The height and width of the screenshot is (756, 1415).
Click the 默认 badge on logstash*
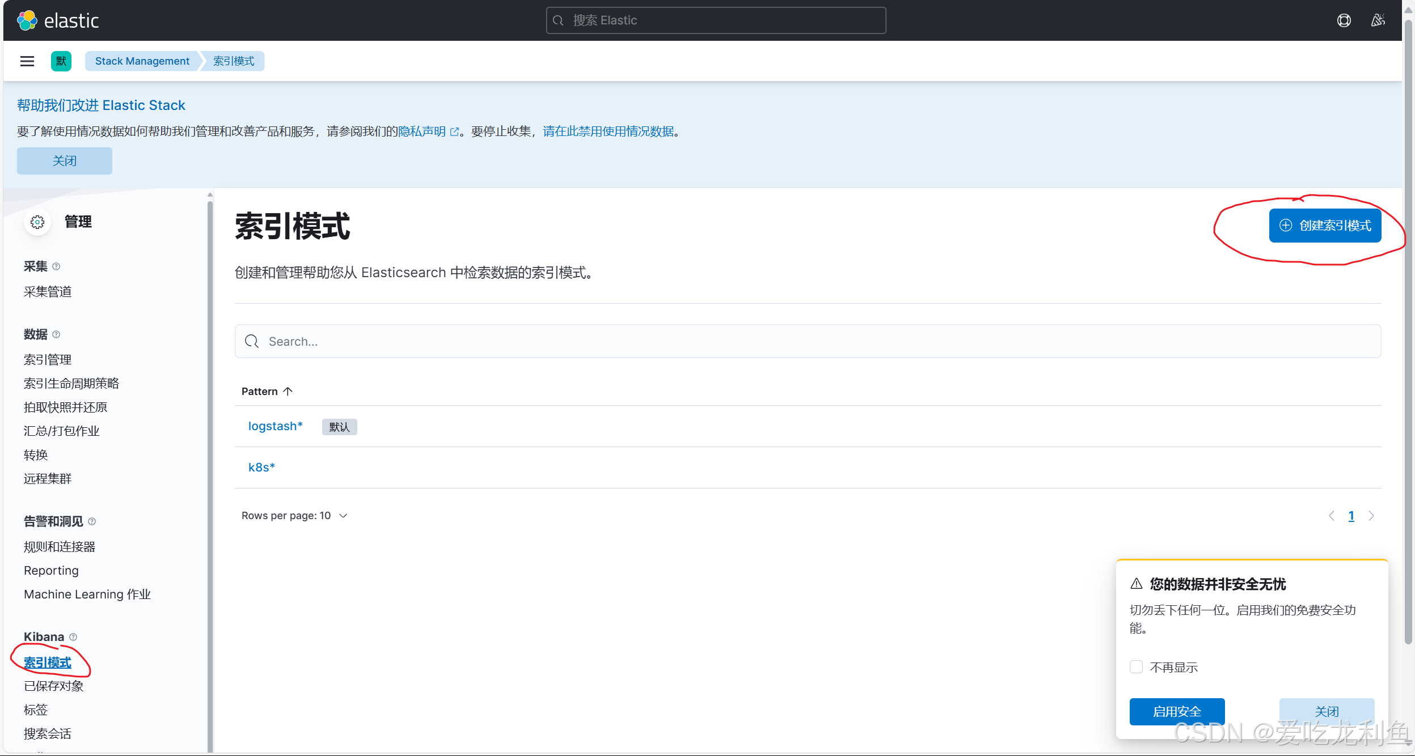(x=339, y=427)
